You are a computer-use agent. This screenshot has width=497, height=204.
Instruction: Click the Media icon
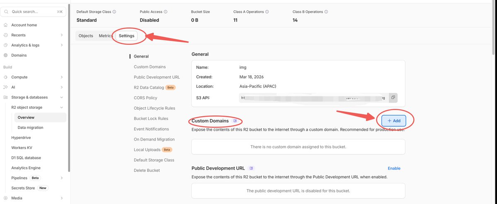5,198
